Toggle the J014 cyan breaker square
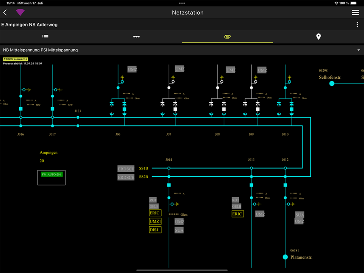 point(169,185)
